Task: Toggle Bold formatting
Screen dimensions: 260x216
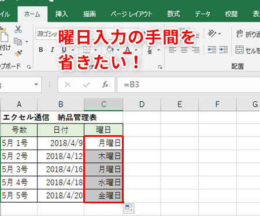Action: (x=41, y=50)
